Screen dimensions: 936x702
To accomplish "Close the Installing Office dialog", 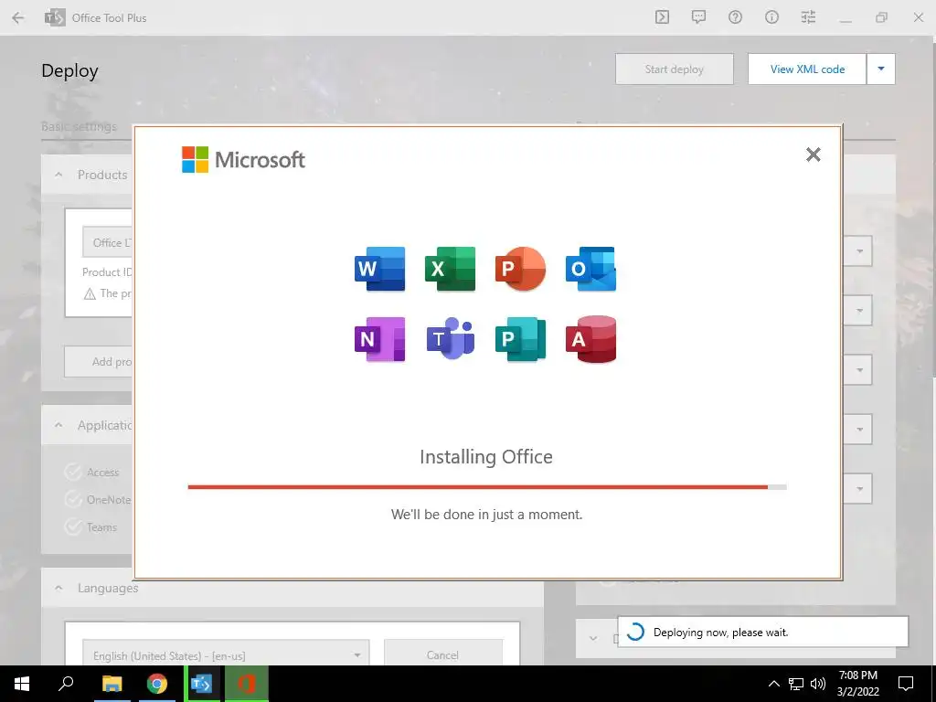I will point(813,154).
